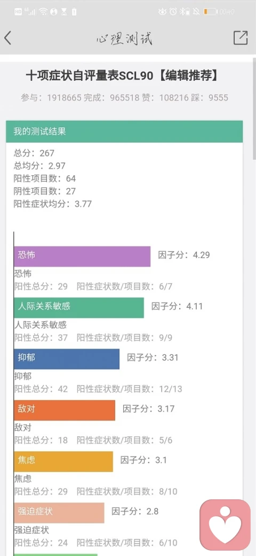Select the green 人际关系敏感 bar
256x556 pixels.
point(79,307)
